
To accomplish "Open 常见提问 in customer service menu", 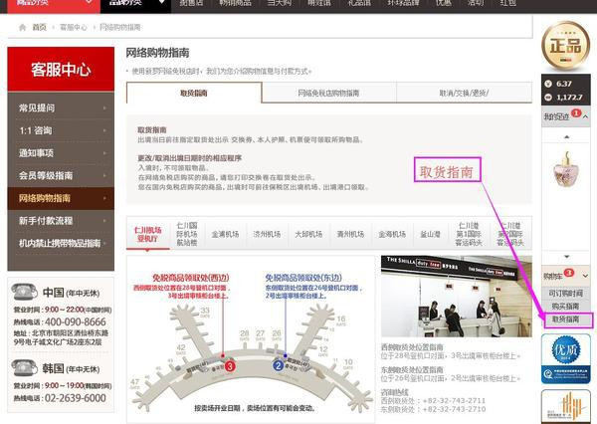I will [x=36, y=107].
